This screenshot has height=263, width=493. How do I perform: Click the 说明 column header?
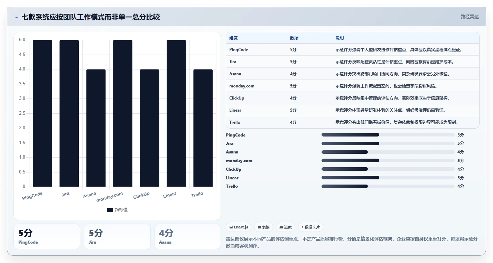(x=339, y=38)
